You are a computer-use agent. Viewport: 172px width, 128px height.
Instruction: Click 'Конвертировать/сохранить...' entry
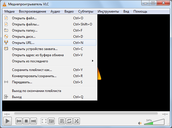pyautogui.click(x=34, y=76)
